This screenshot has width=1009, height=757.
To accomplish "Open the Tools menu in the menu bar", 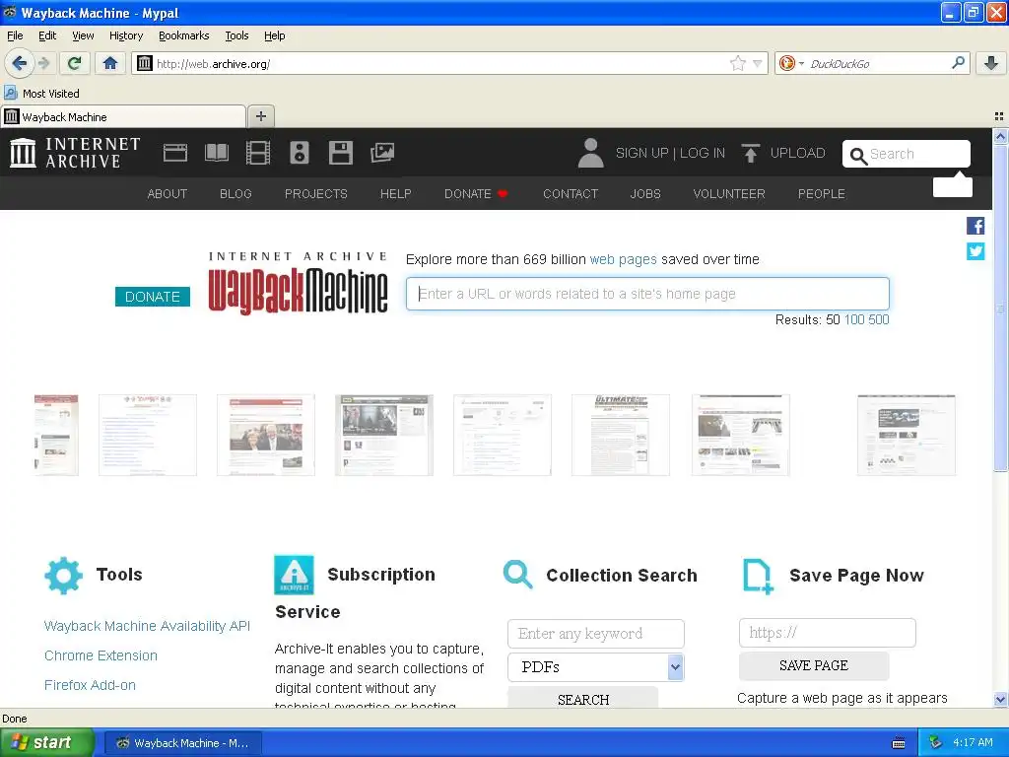I will pyautogui.click(x=236, y=35).
